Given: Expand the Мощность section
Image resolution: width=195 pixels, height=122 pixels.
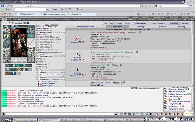Looking at the screenshot, I should [x=37, y=70].
